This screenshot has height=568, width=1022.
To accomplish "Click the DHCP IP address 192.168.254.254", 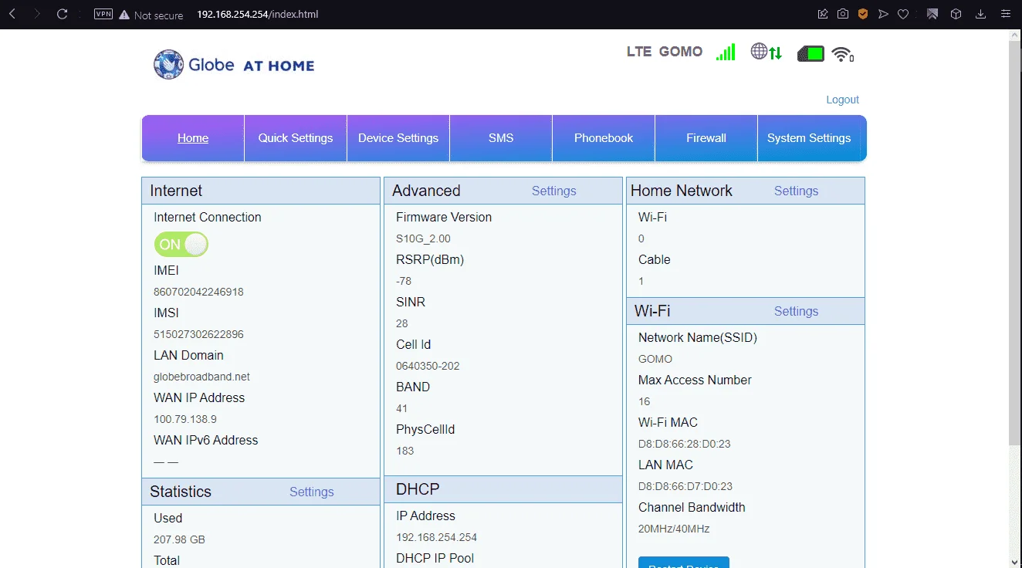I will coord(437,537).
